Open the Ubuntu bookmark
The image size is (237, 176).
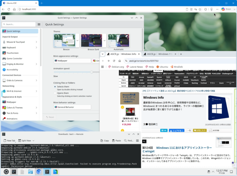pyautogui.click(x=162, y=67)
